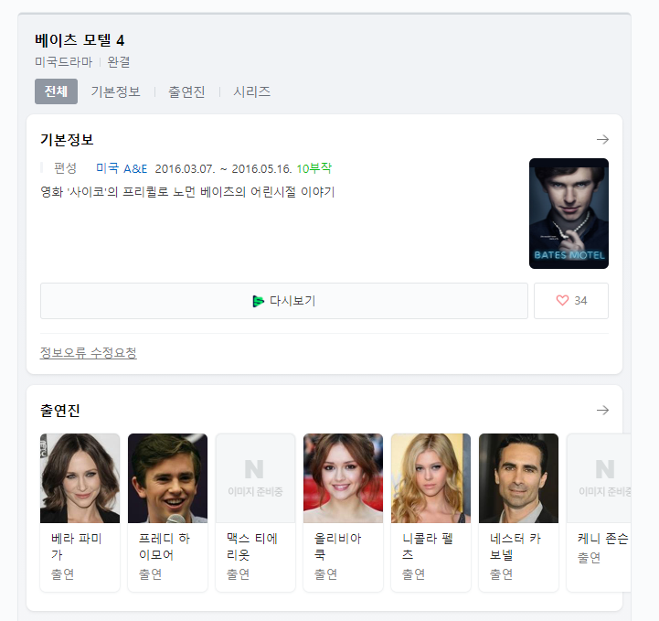
Task: Click placeholder image for 케니 존슨
Action: point(599,478)
